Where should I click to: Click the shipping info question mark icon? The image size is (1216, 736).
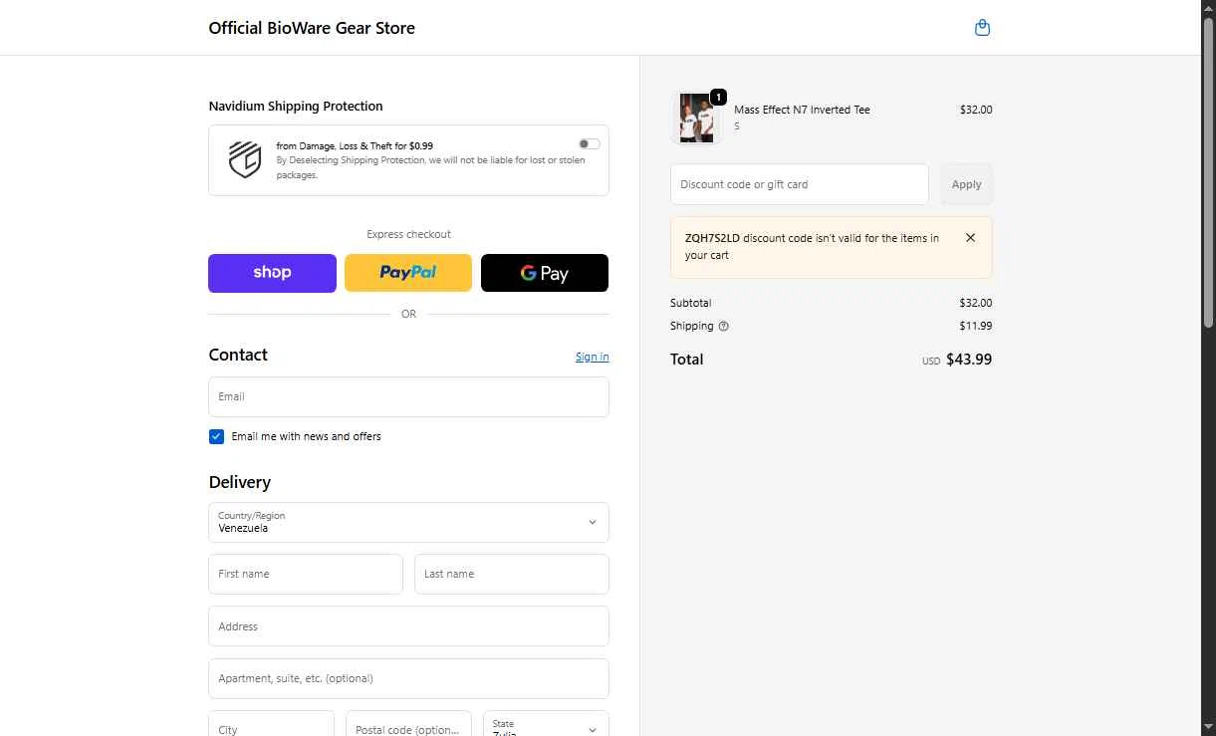tap(724, 326)
